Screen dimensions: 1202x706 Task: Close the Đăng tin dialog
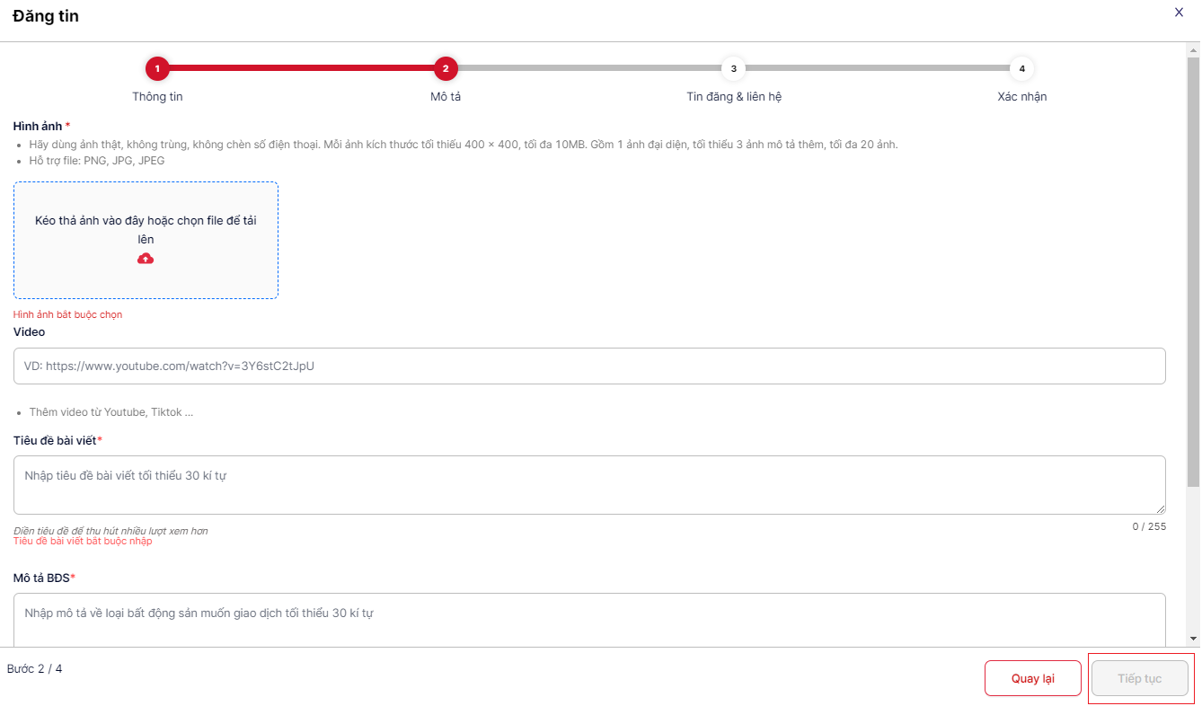click(1179, 12)
